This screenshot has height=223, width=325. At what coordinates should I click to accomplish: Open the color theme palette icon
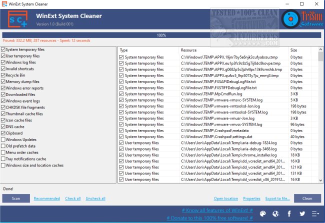point(262,213)
